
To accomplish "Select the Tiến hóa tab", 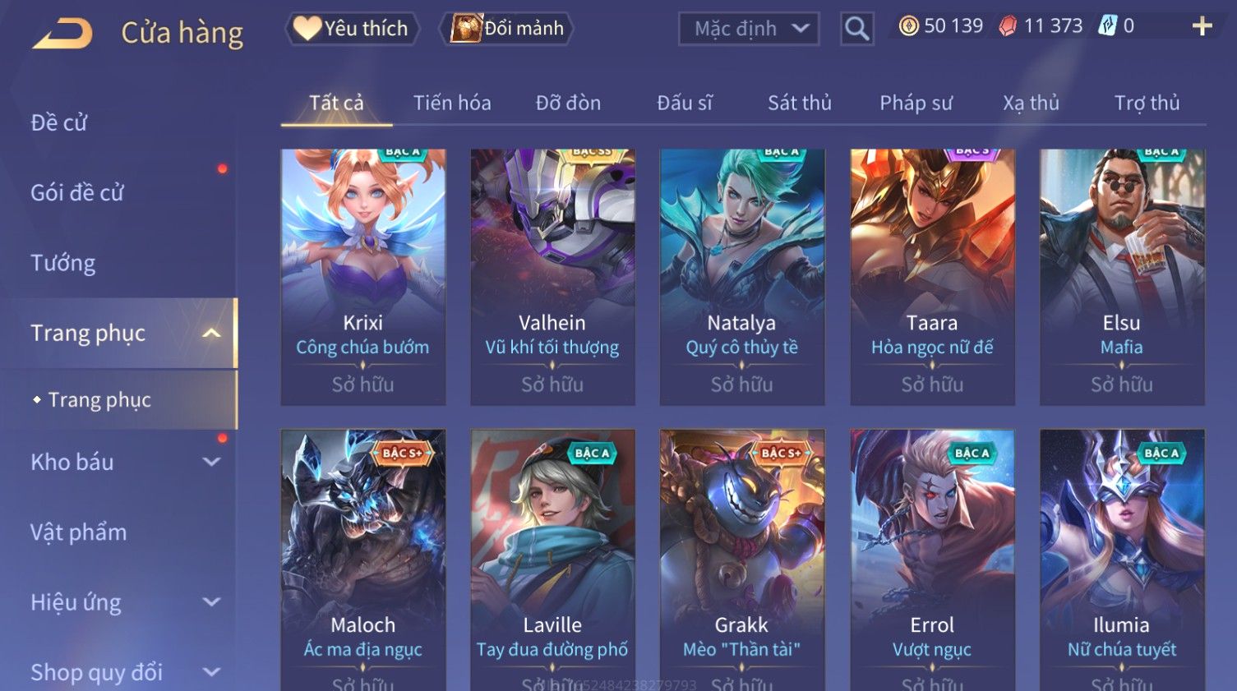I will coord(452,103).
